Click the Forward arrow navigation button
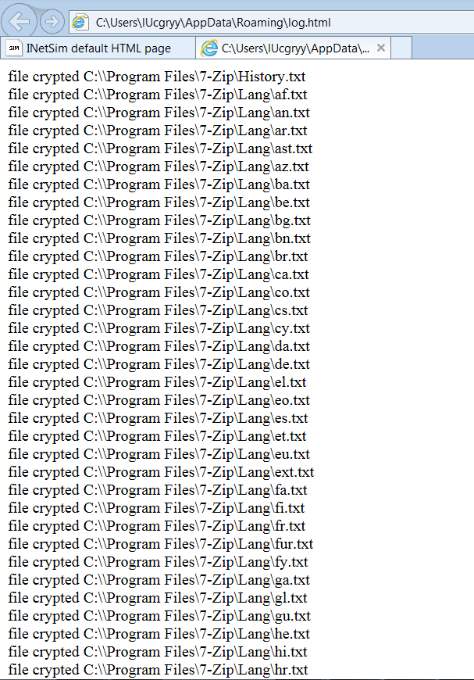The image size is (474, 680). pos(52,21)
